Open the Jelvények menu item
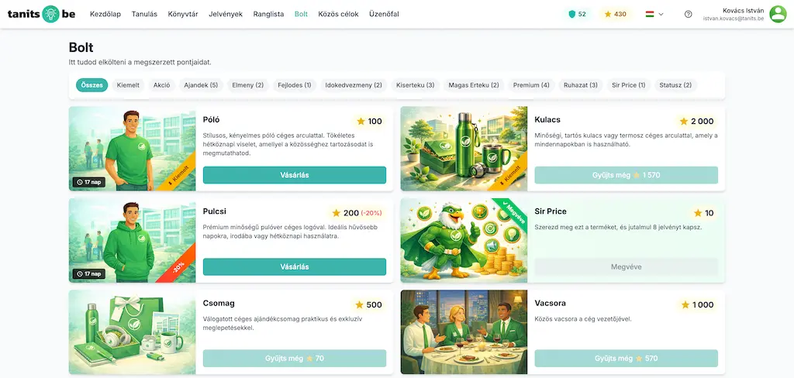 click(226, 14)
